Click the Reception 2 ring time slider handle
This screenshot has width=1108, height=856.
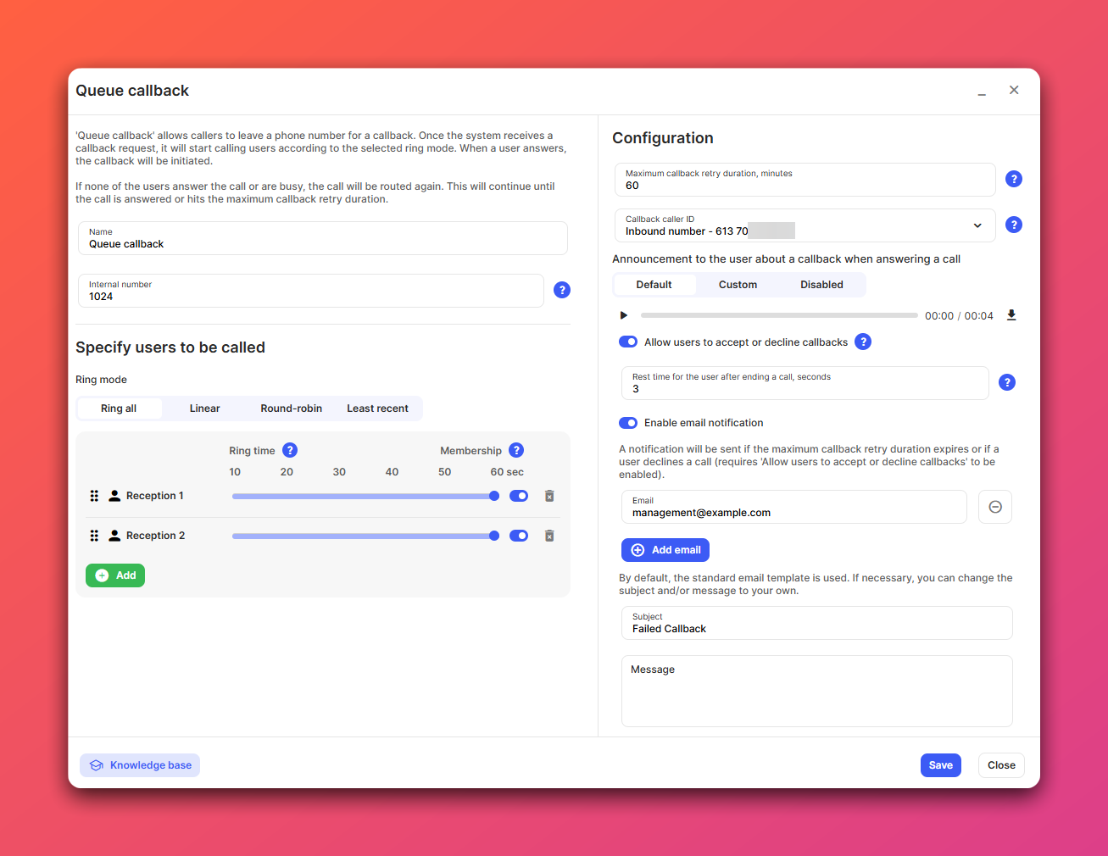click(x=494, y=536)
